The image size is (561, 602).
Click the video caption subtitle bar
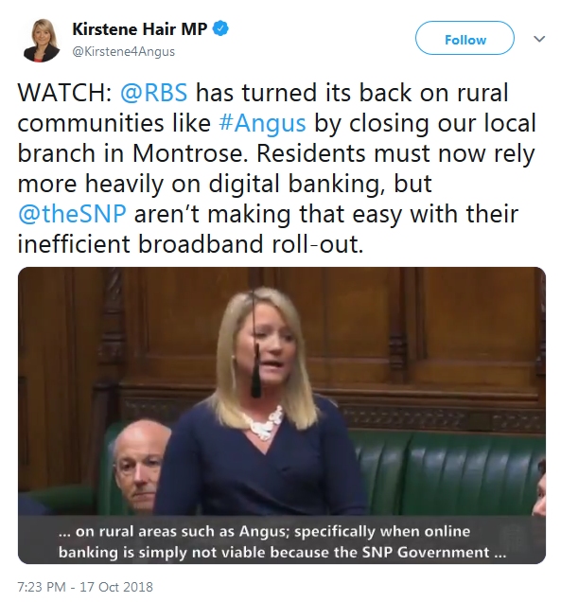pyautogui.click(x=282, y=541)
